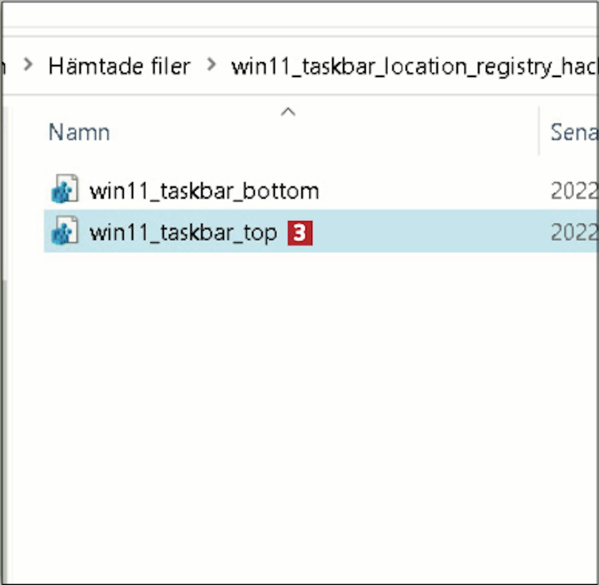Click the win11_taskbar_top registry file icon

click(x=65, y=230)
